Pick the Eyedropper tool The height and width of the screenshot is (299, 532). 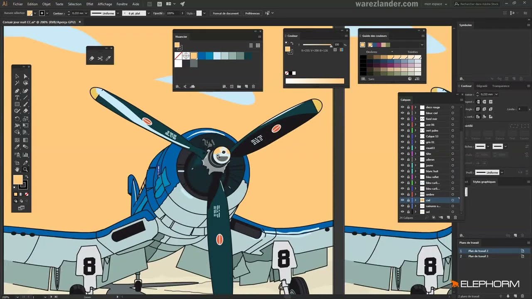click(17, 147)
